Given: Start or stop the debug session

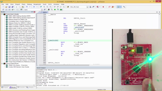Looking at the screenshot, I should [x=97, y=7].
